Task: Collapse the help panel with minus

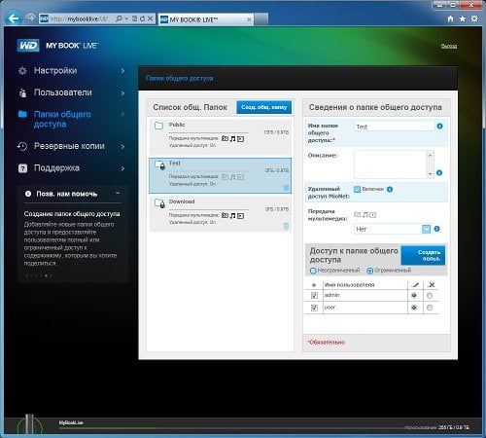Action: point(118,193)
